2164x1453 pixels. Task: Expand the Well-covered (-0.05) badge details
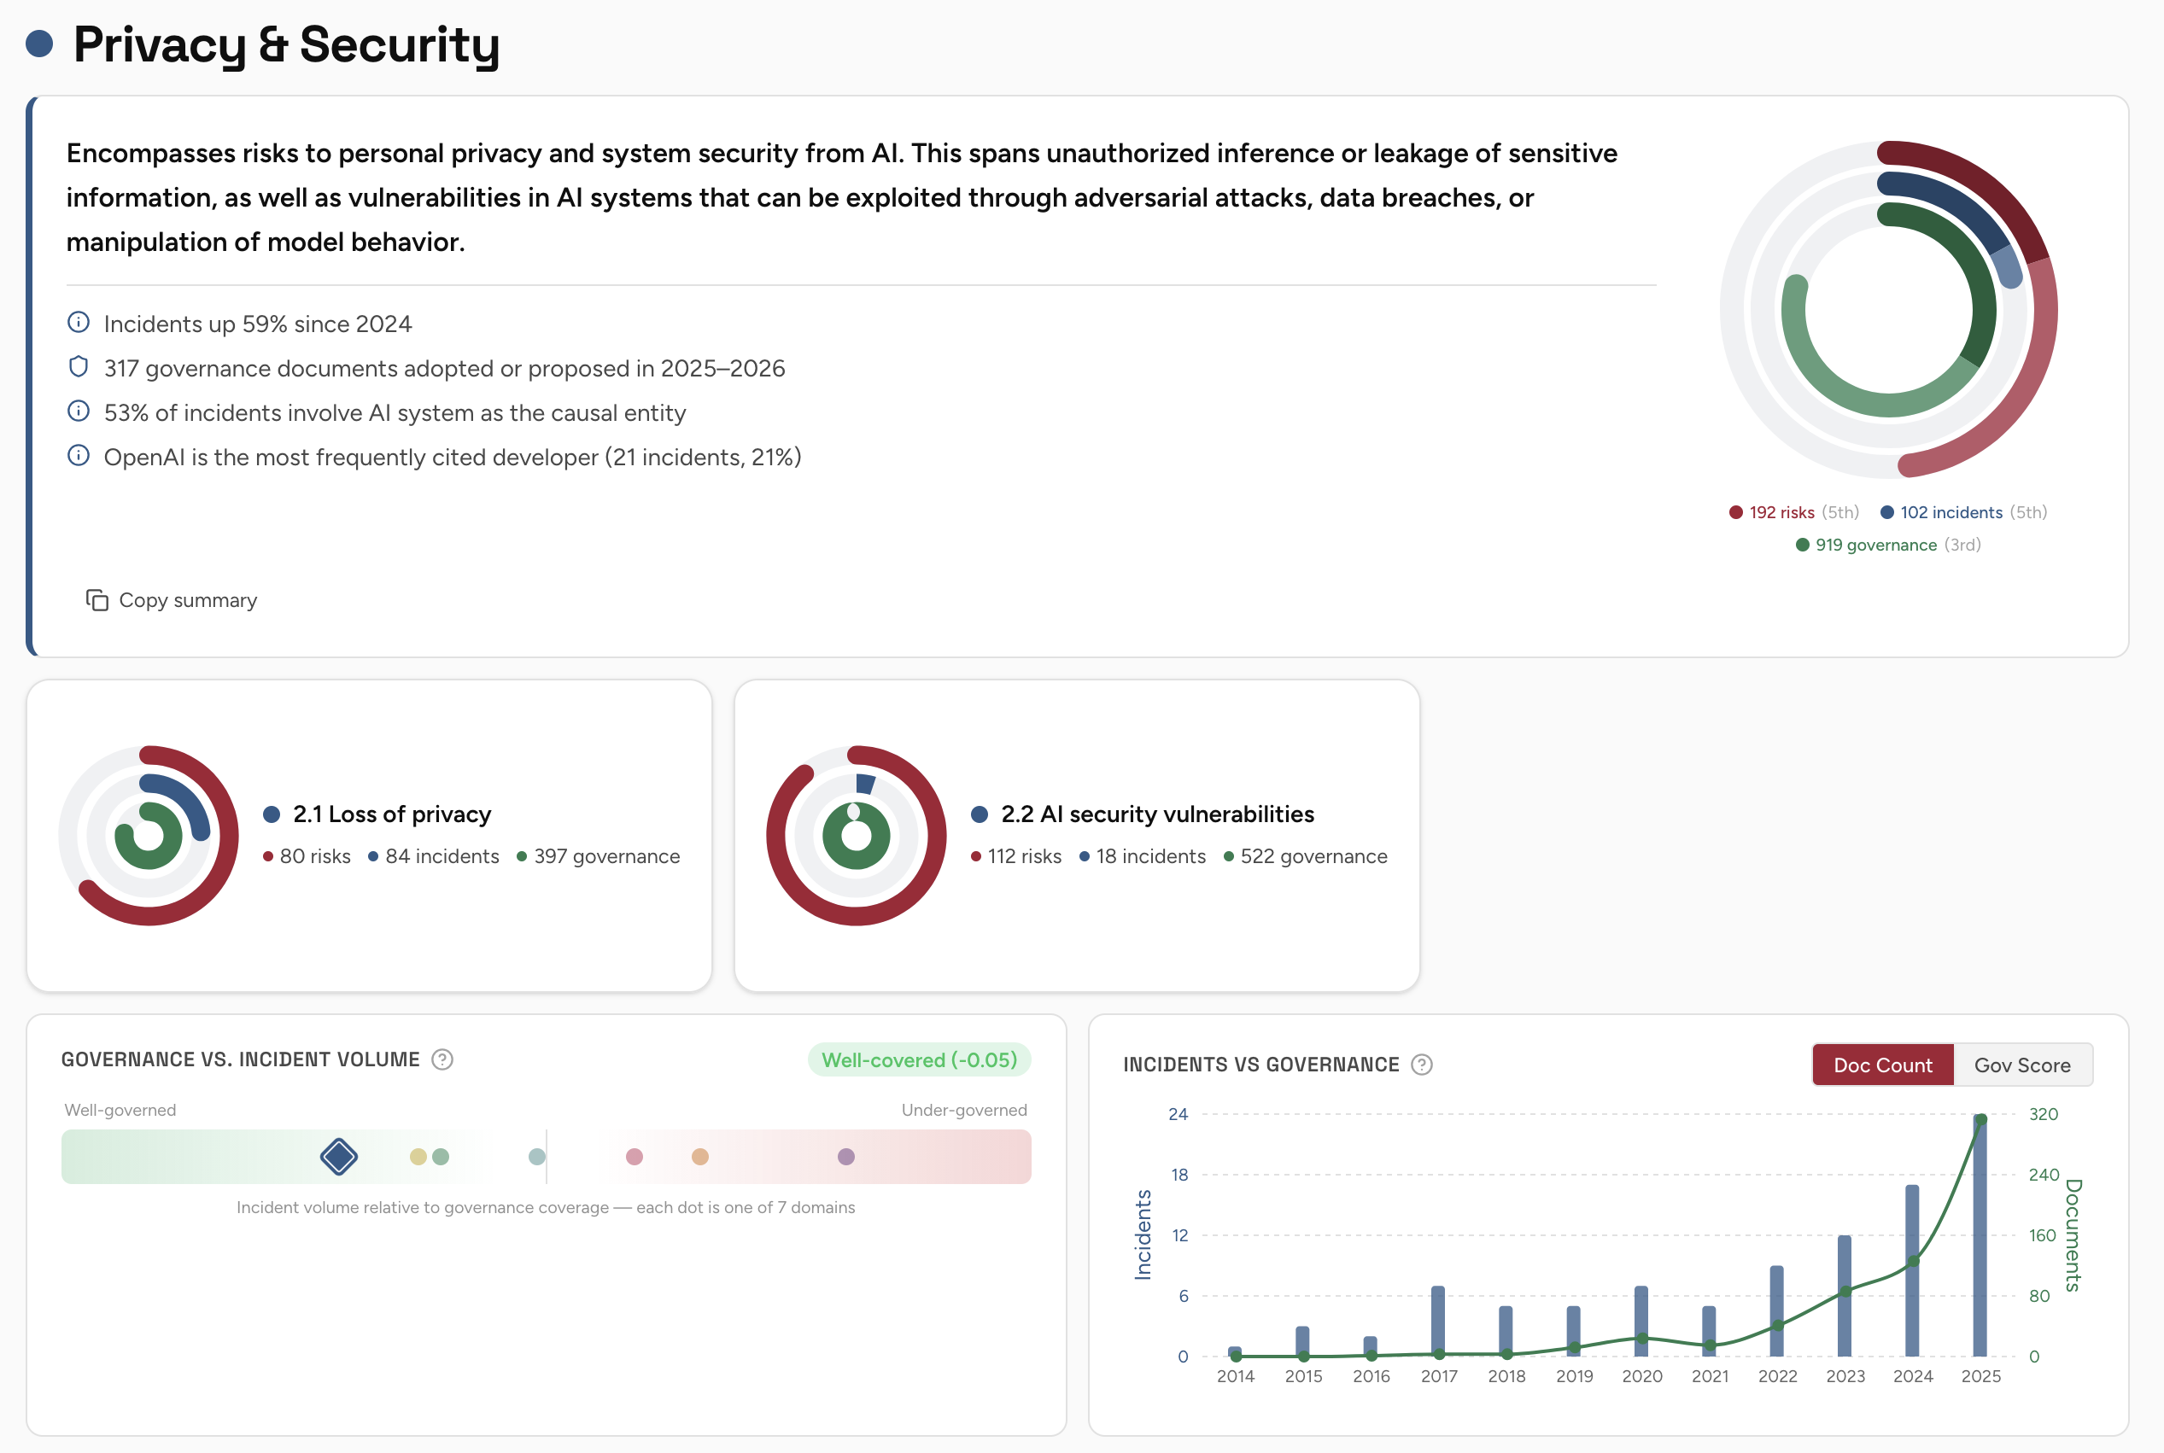pyautogui.click(x=918, y=1059)
